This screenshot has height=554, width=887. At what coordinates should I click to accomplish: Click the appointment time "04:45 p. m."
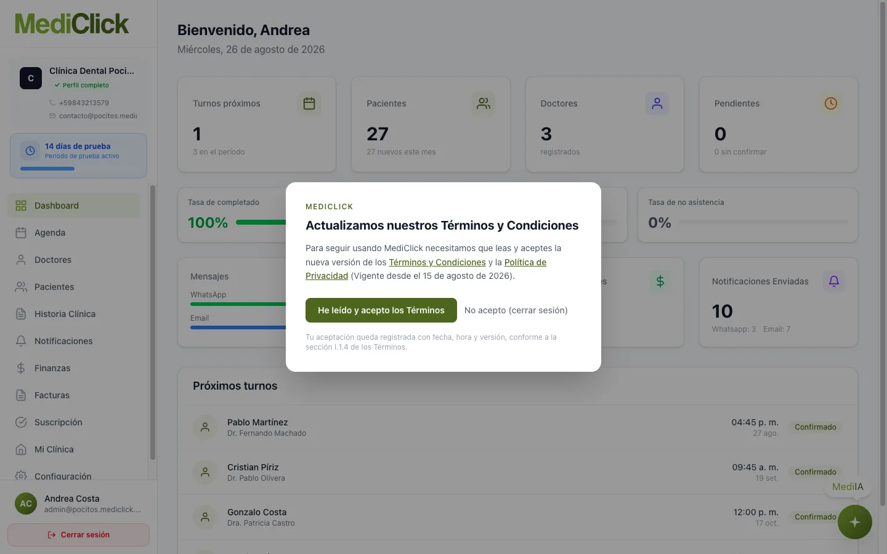coord(755,422)
